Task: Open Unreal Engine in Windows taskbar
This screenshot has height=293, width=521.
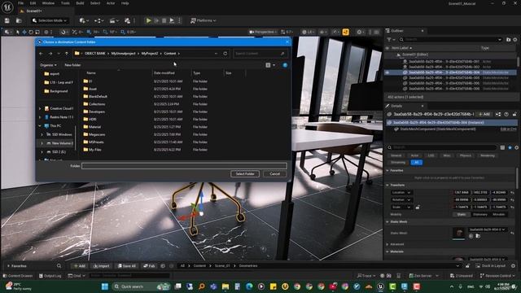Action: click(x=381, y=286)
